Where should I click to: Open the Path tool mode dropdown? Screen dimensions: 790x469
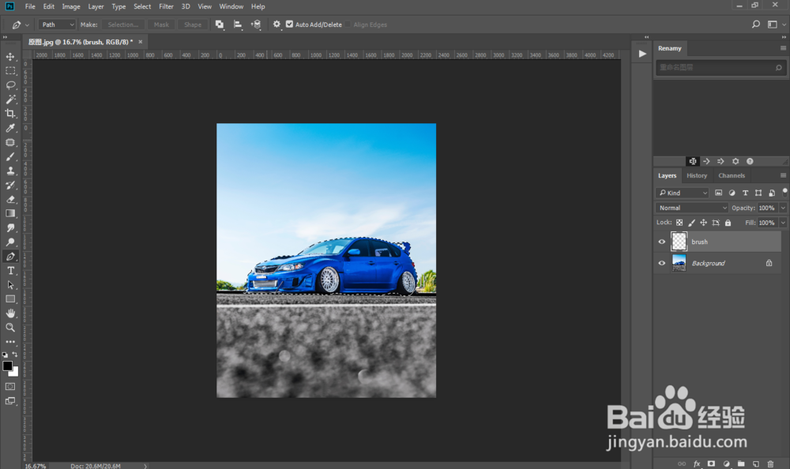pos(57,24)
